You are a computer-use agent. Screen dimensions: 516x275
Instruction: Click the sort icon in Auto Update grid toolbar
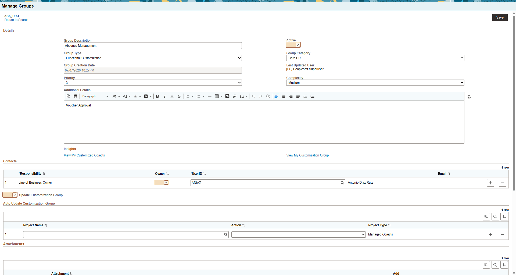click(x=504, y=217)
